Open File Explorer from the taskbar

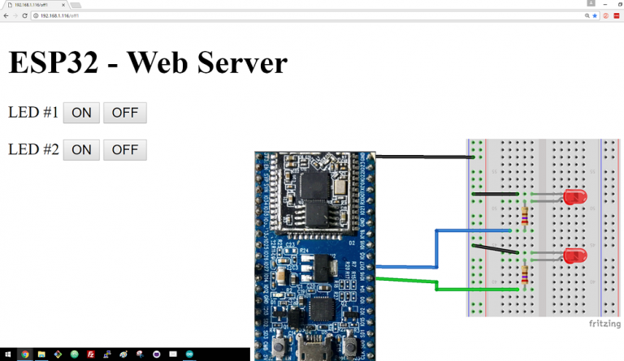coord(41,355)
